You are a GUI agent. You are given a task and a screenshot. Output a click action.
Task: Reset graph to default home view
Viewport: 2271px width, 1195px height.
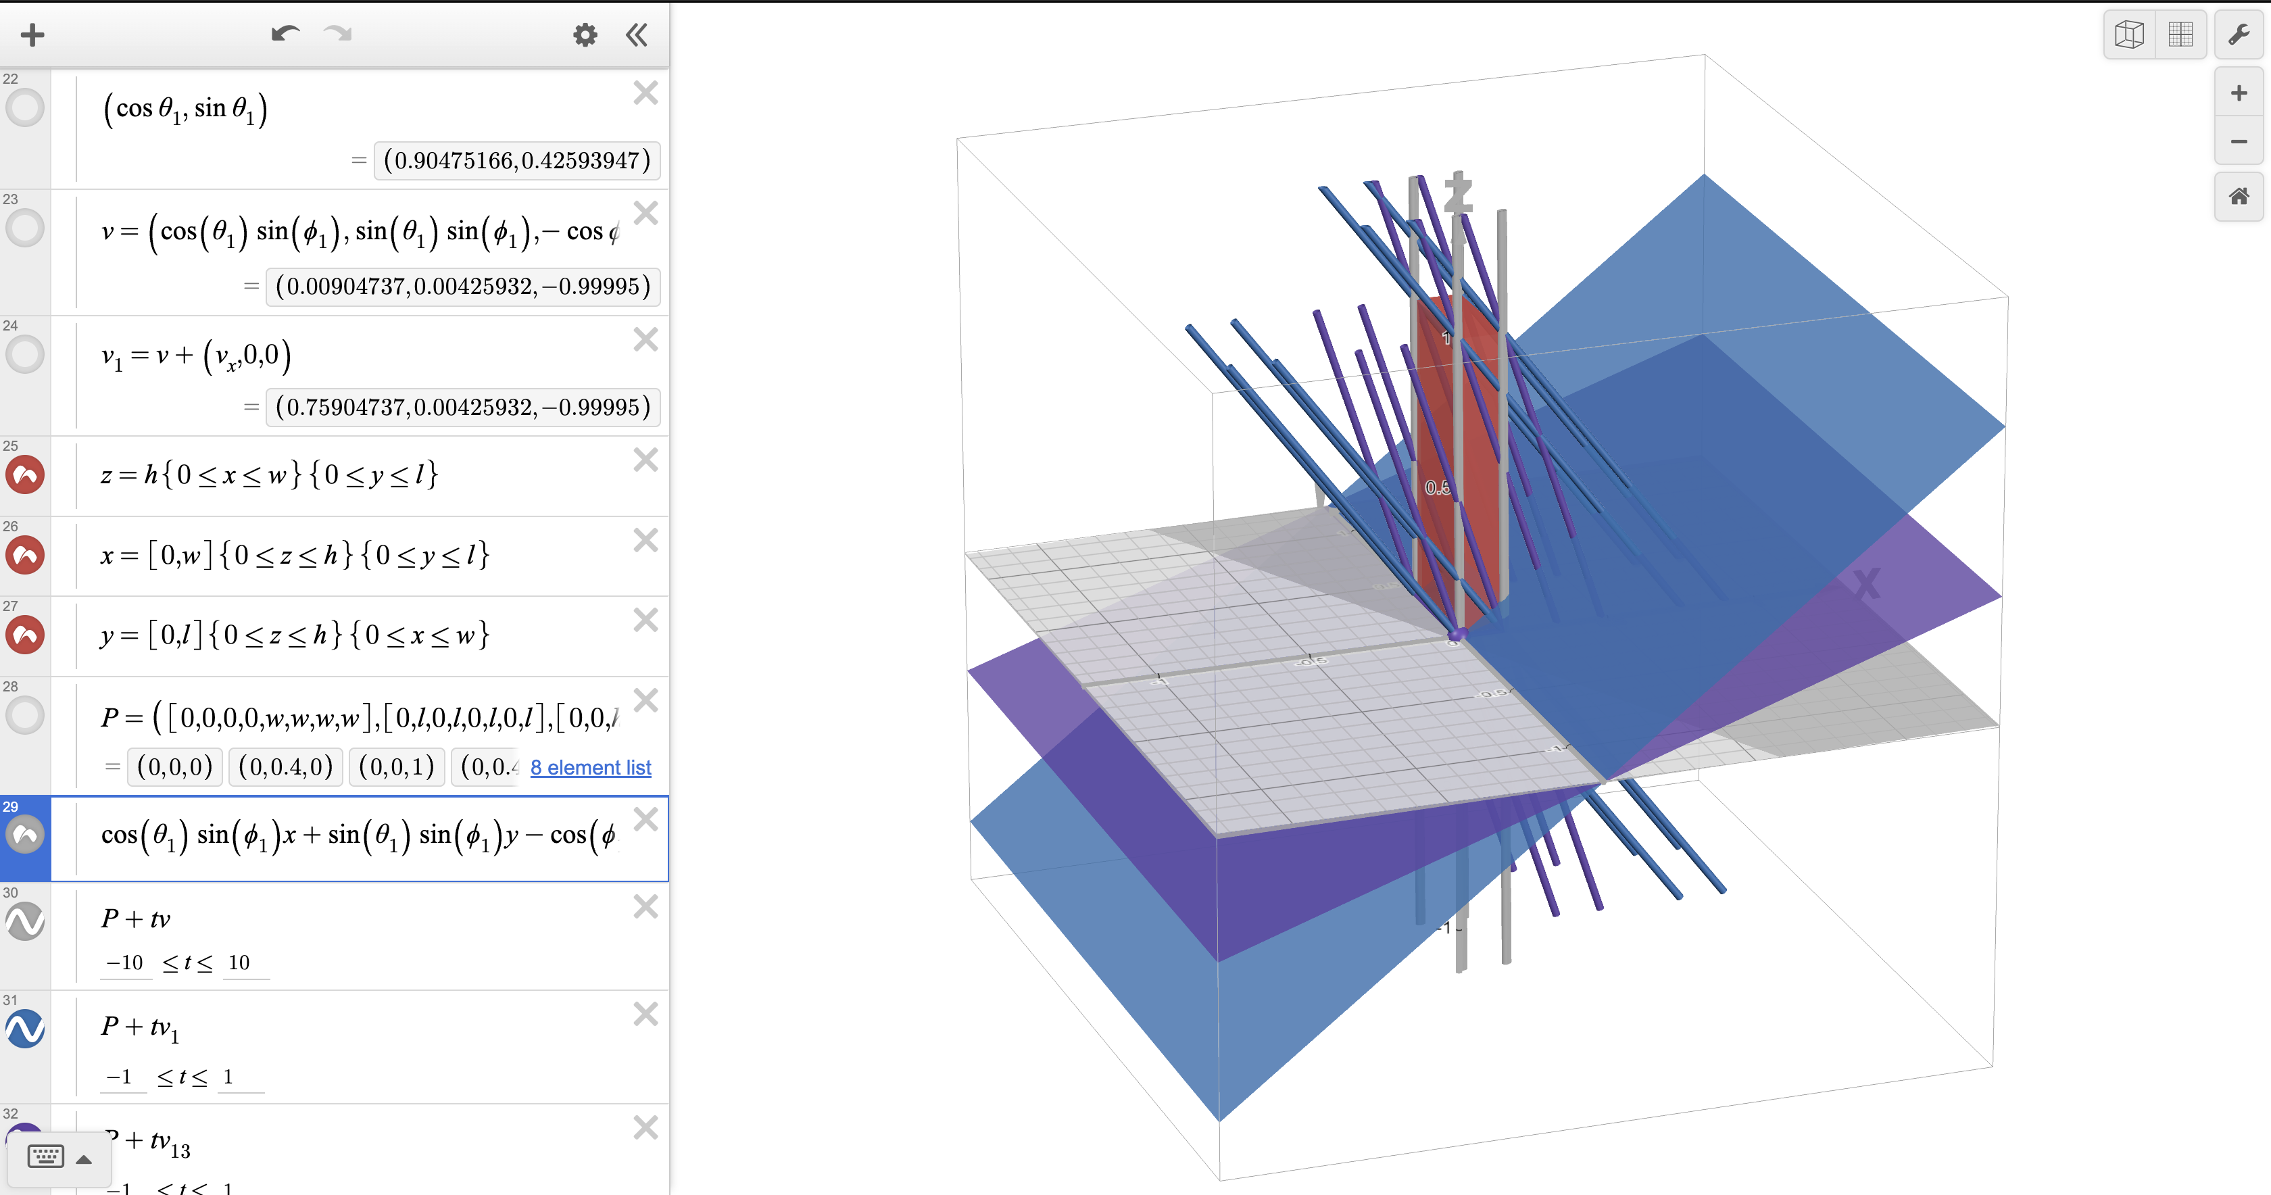click(2239, 196)
